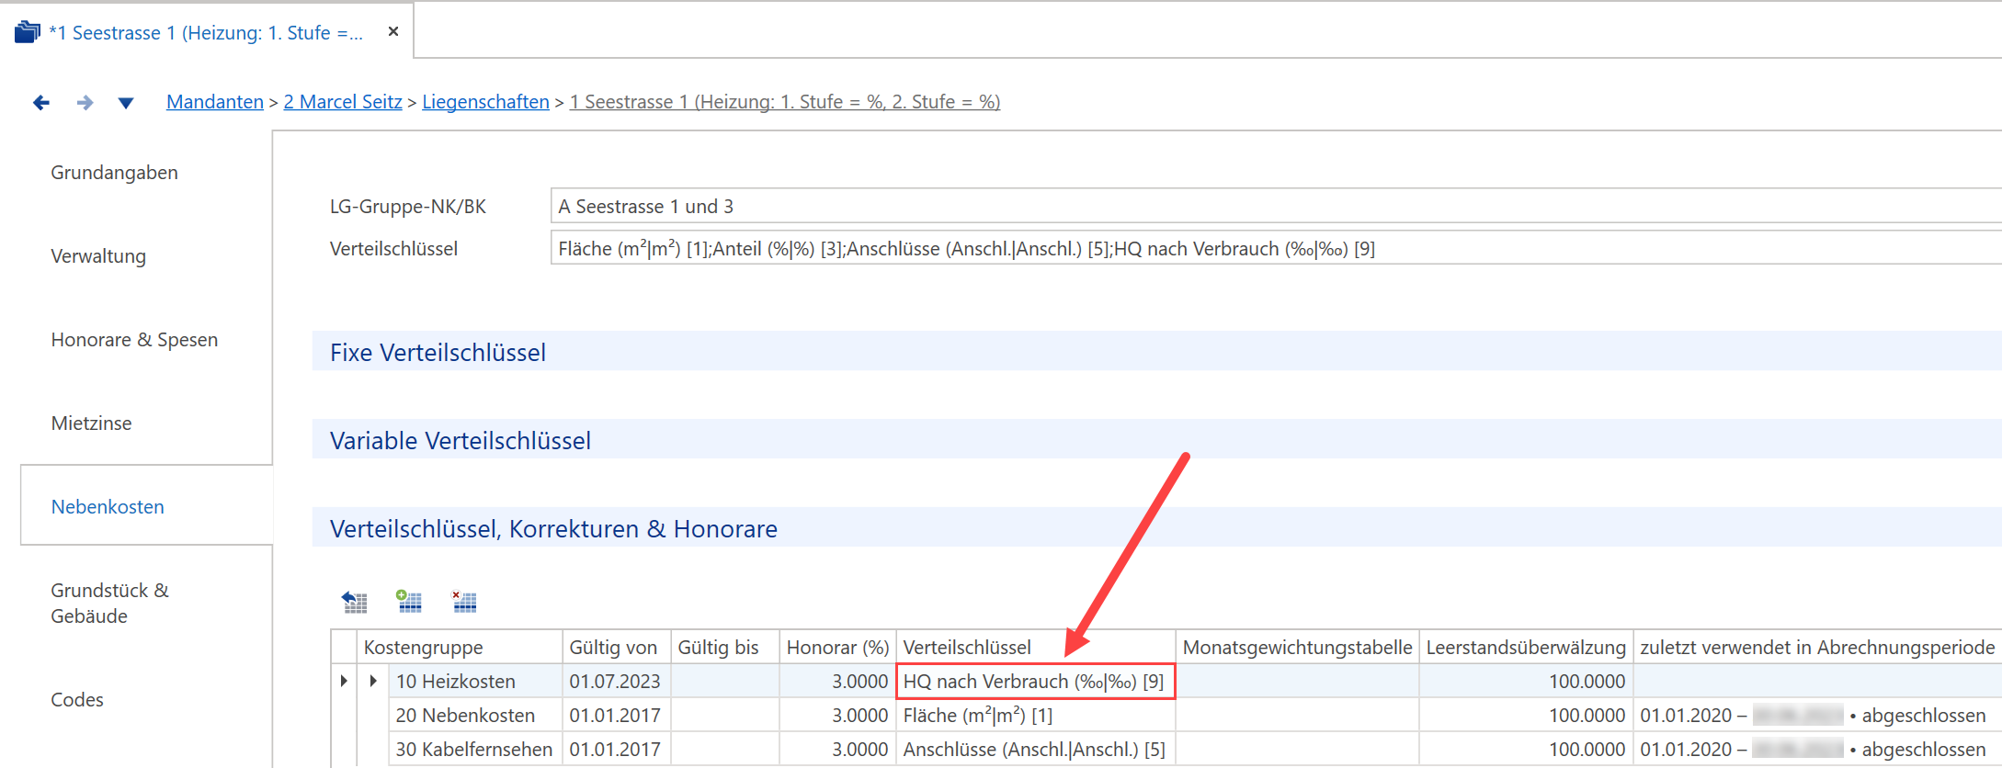Click the undo table changes icon
This screenshot has width=2002, height=768.
click(x=355, y=602)
